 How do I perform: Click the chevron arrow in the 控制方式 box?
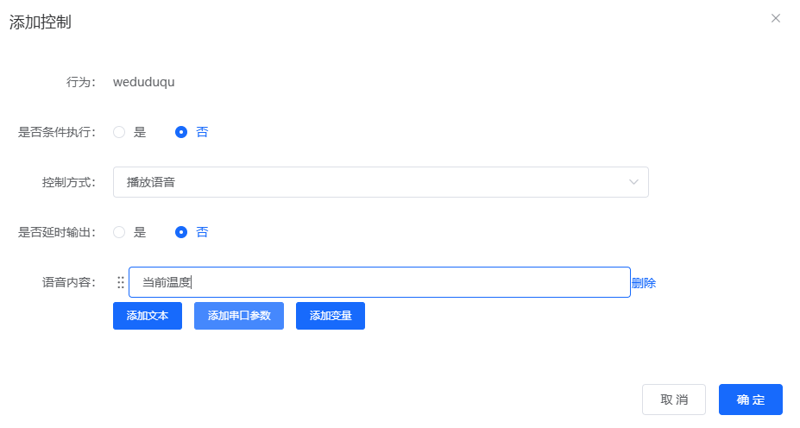pos(634,182)
